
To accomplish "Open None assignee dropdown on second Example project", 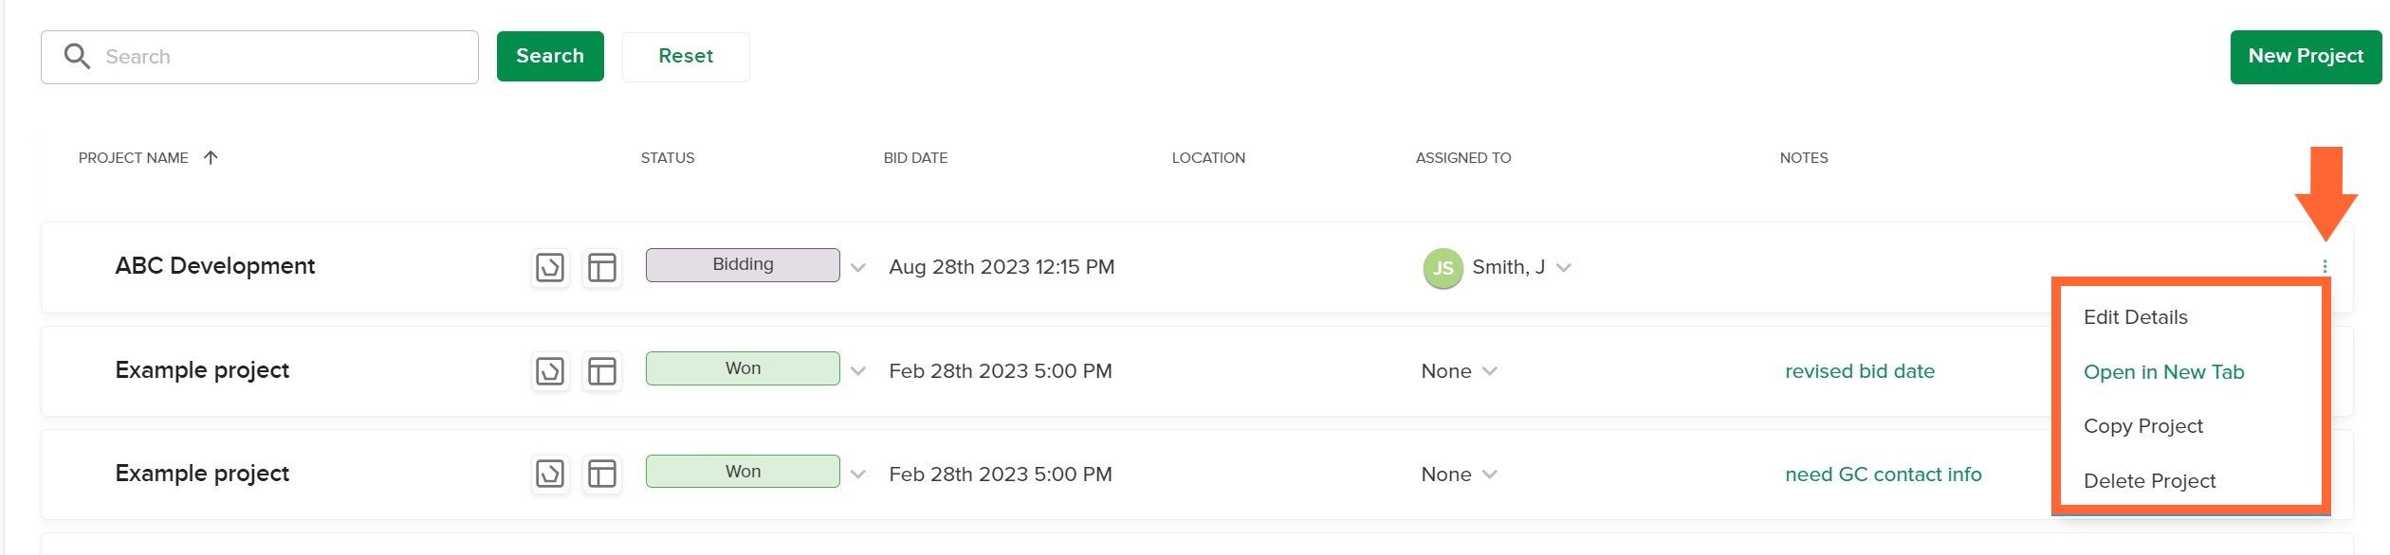I will [1490, 474].
